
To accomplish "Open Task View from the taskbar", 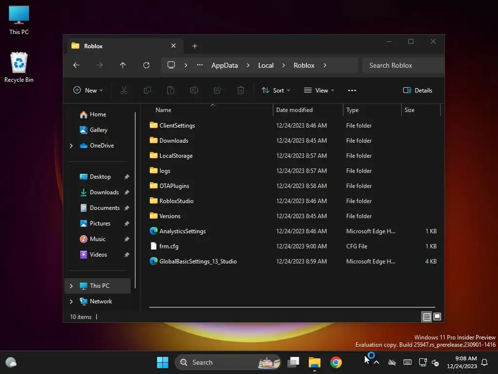I will 293,362.
